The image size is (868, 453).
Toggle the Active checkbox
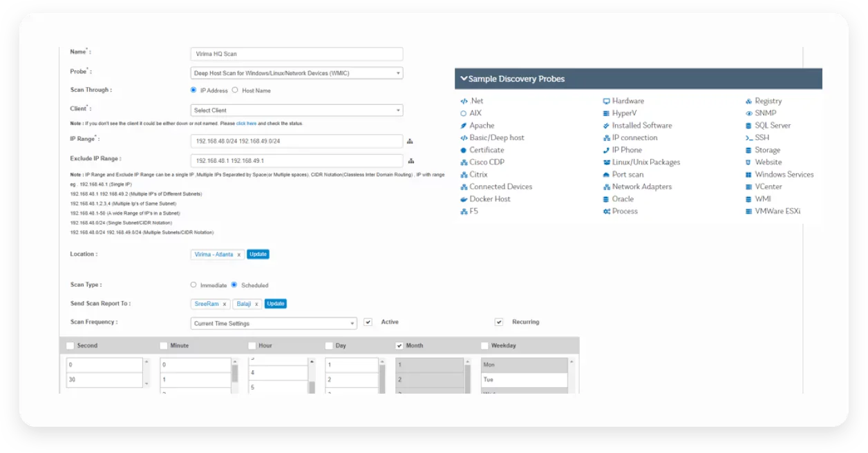pos(368,322)
